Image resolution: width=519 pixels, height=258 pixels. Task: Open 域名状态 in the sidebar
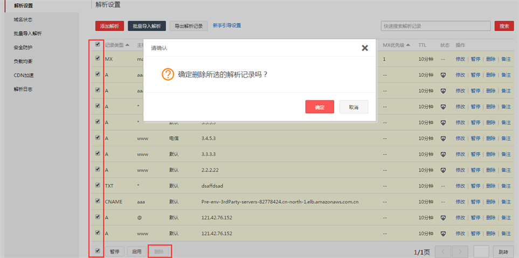click(26, 19)
